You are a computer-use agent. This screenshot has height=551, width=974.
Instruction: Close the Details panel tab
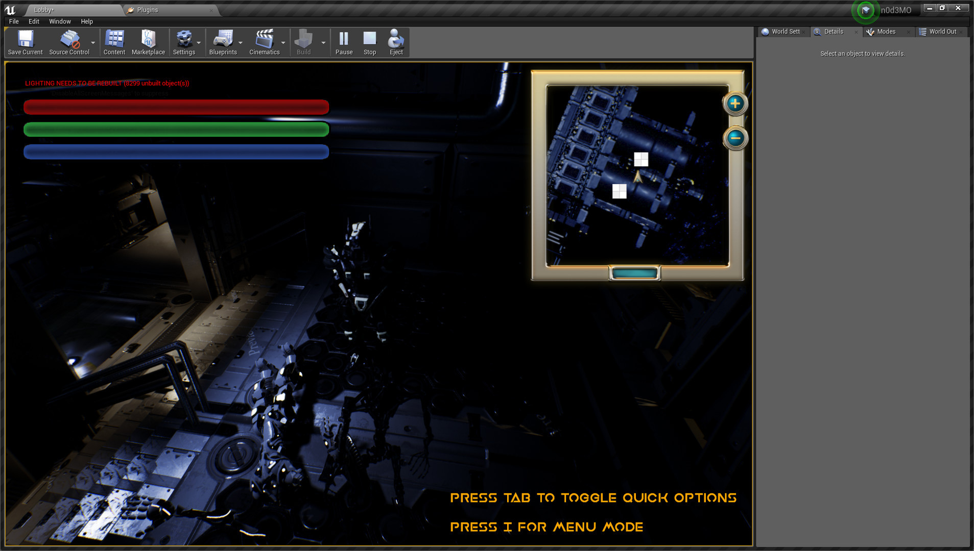tap(856, 32)
